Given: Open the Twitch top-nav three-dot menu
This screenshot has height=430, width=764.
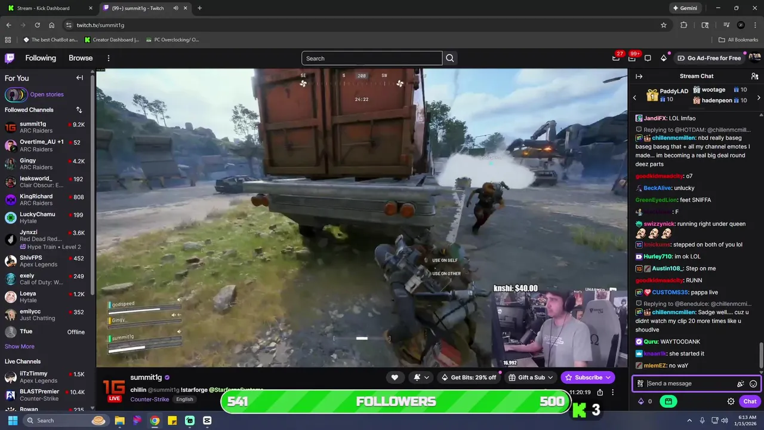Looking at the screenshot, I should coord(109,58).
